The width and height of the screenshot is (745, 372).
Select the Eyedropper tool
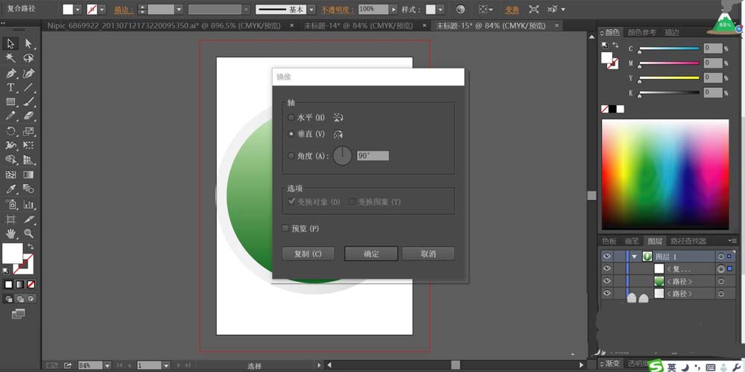point(10,189)
